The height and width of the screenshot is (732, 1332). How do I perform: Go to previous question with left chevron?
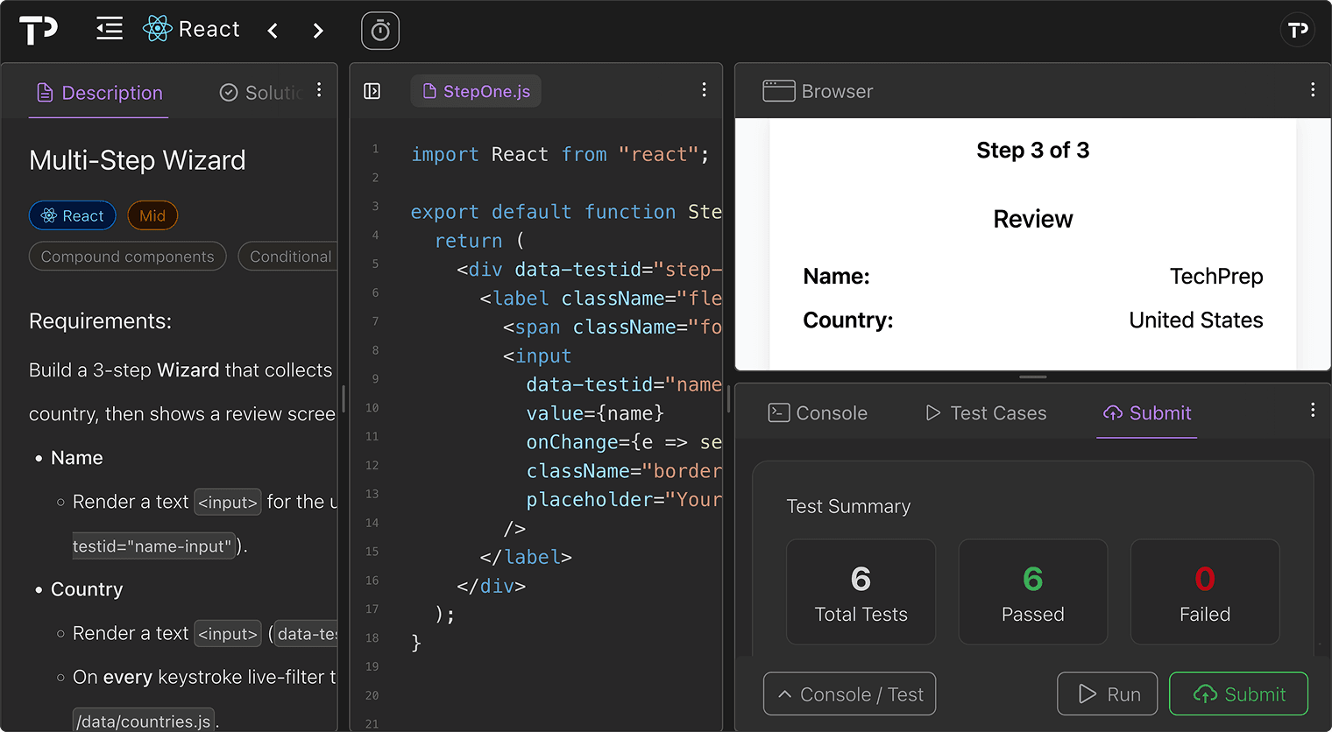click(273, 29)
